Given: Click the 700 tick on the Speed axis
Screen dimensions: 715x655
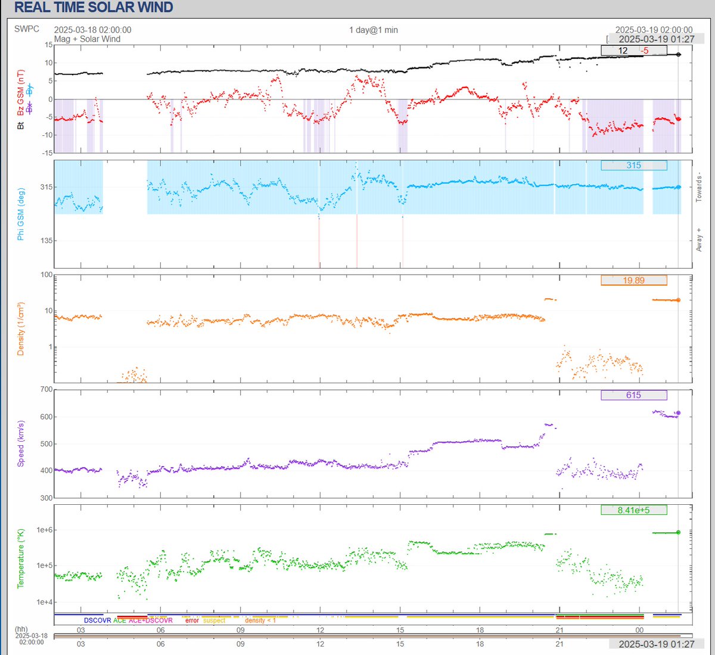Looking at the screenshot, I should 46,390.
